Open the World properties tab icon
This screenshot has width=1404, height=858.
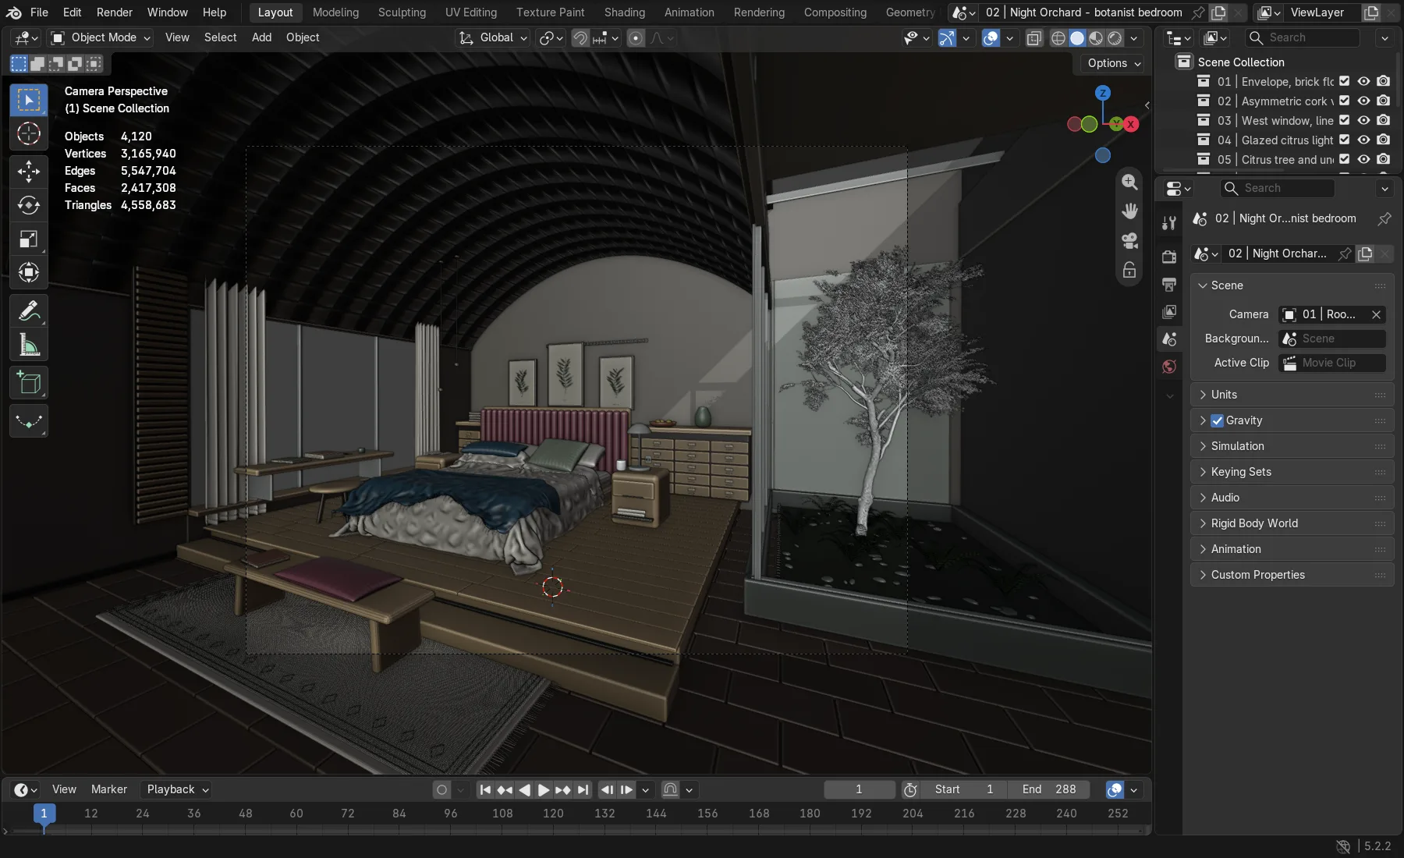[x=1168, y=367]
